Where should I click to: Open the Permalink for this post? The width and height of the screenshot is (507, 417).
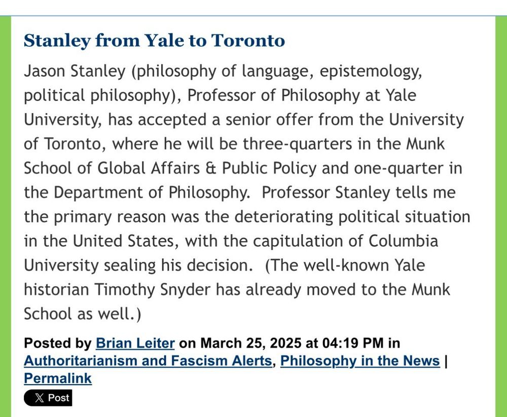[x=58, y=378]
